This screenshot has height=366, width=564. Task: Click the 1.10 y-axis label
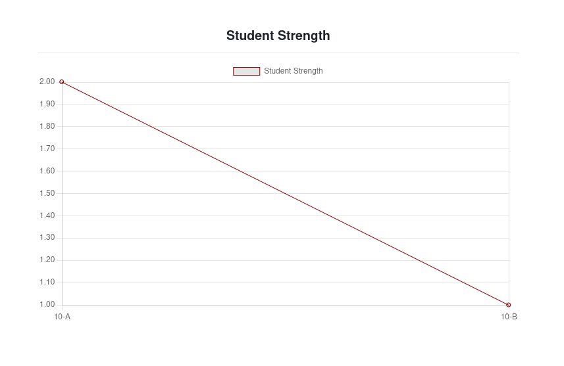tap(47, 282)
